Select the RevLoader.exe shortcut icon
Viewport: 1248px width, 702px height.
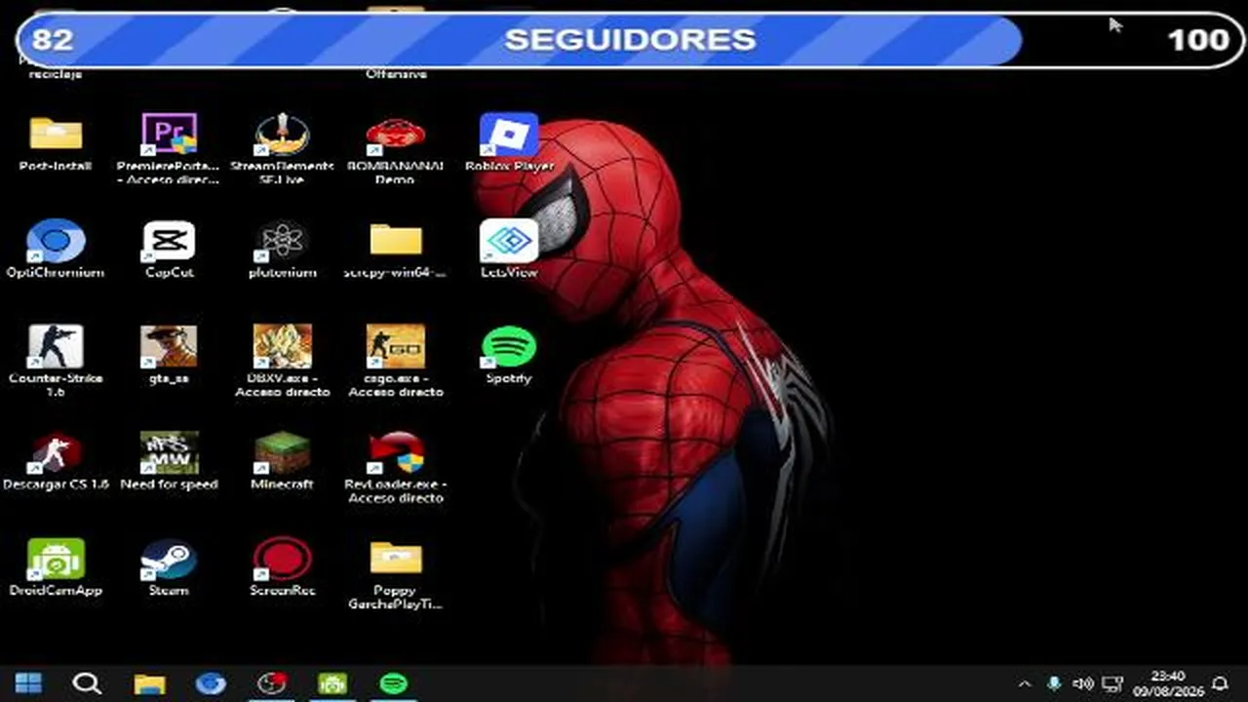[396, 452]
